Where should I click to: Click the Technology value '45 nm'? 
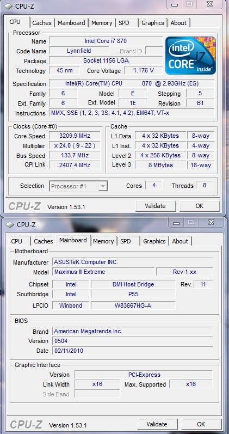tap(64, 70)
